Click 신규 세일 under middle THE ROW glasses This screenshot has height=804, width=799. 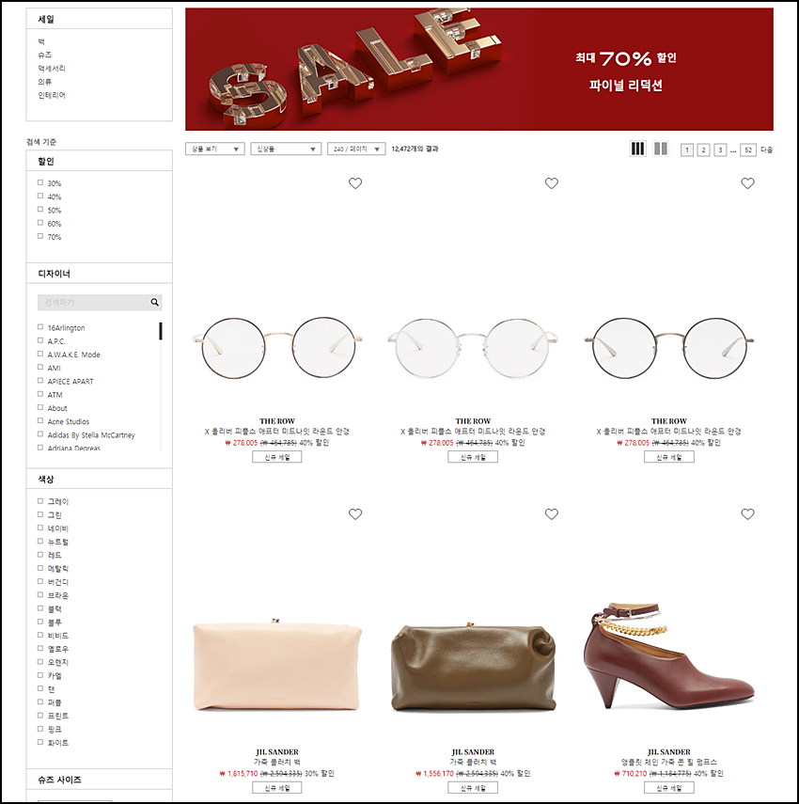[x=473, y=457]
